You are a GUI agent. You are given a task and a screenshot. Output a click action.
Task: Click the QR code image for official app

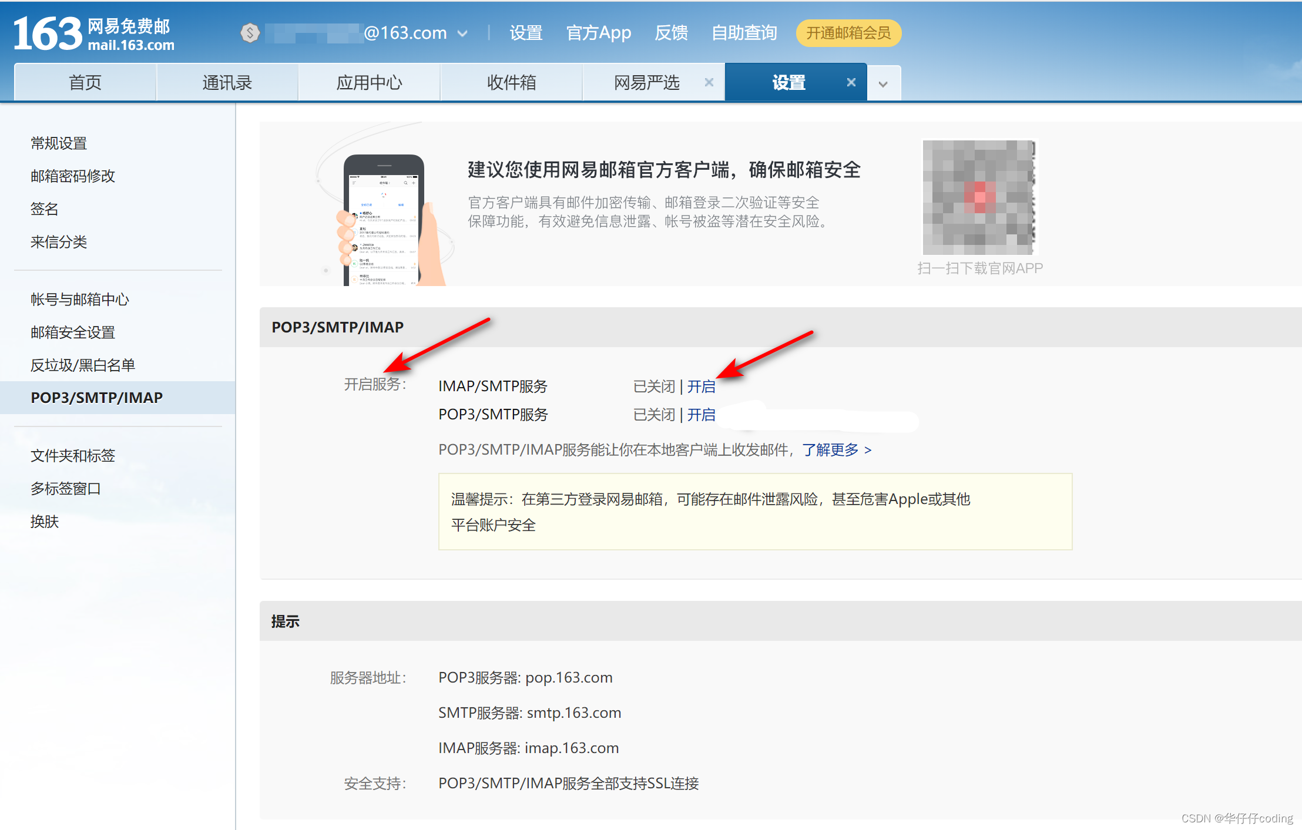[979, 197]
